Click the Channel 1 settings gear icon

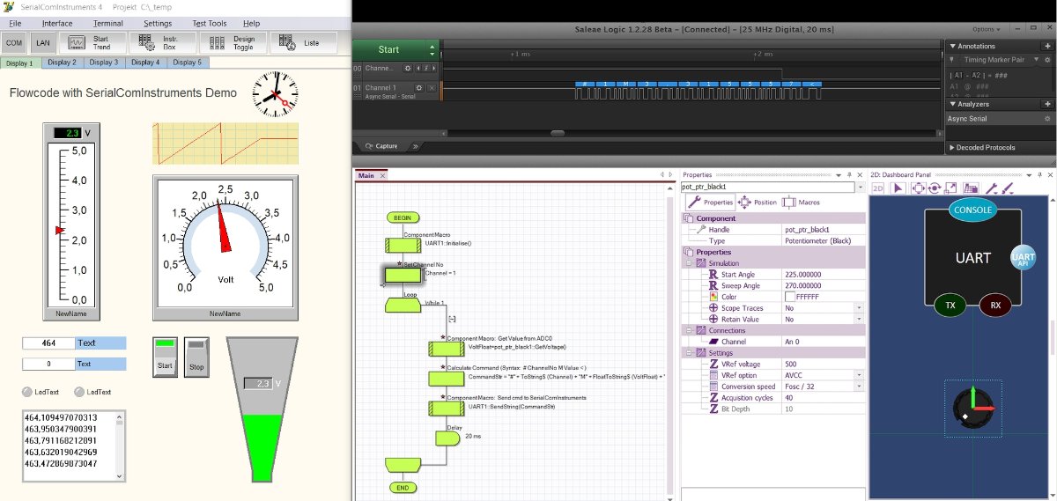click(420, 88)
